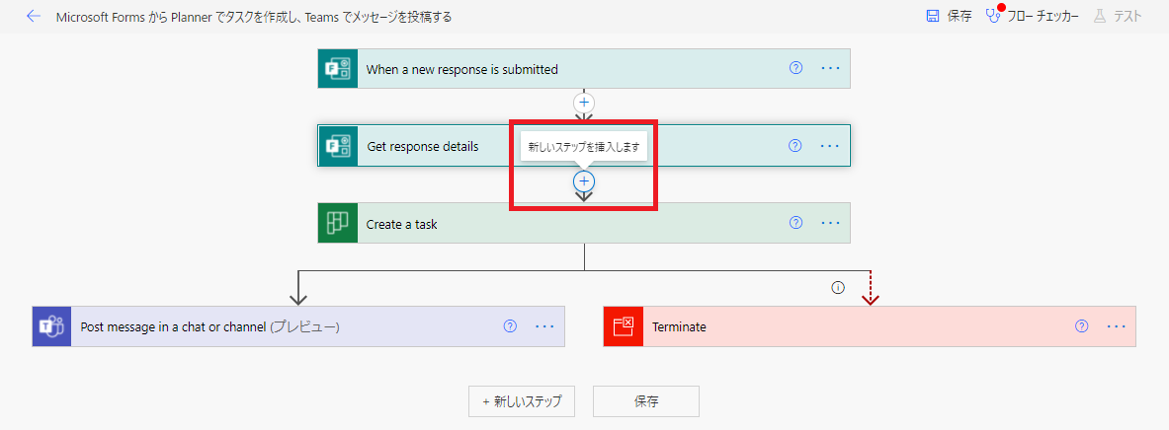The height and width of the screenshot is (430, 1169).
Task: Expand the Create a task step
Action: click(x=584, y=223)
